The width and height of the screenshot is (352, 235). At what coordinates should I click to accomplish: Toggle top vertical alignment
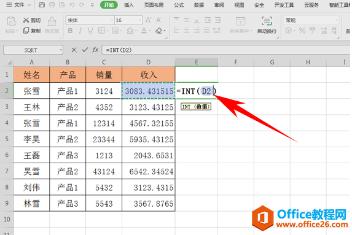tap(176, 20)
